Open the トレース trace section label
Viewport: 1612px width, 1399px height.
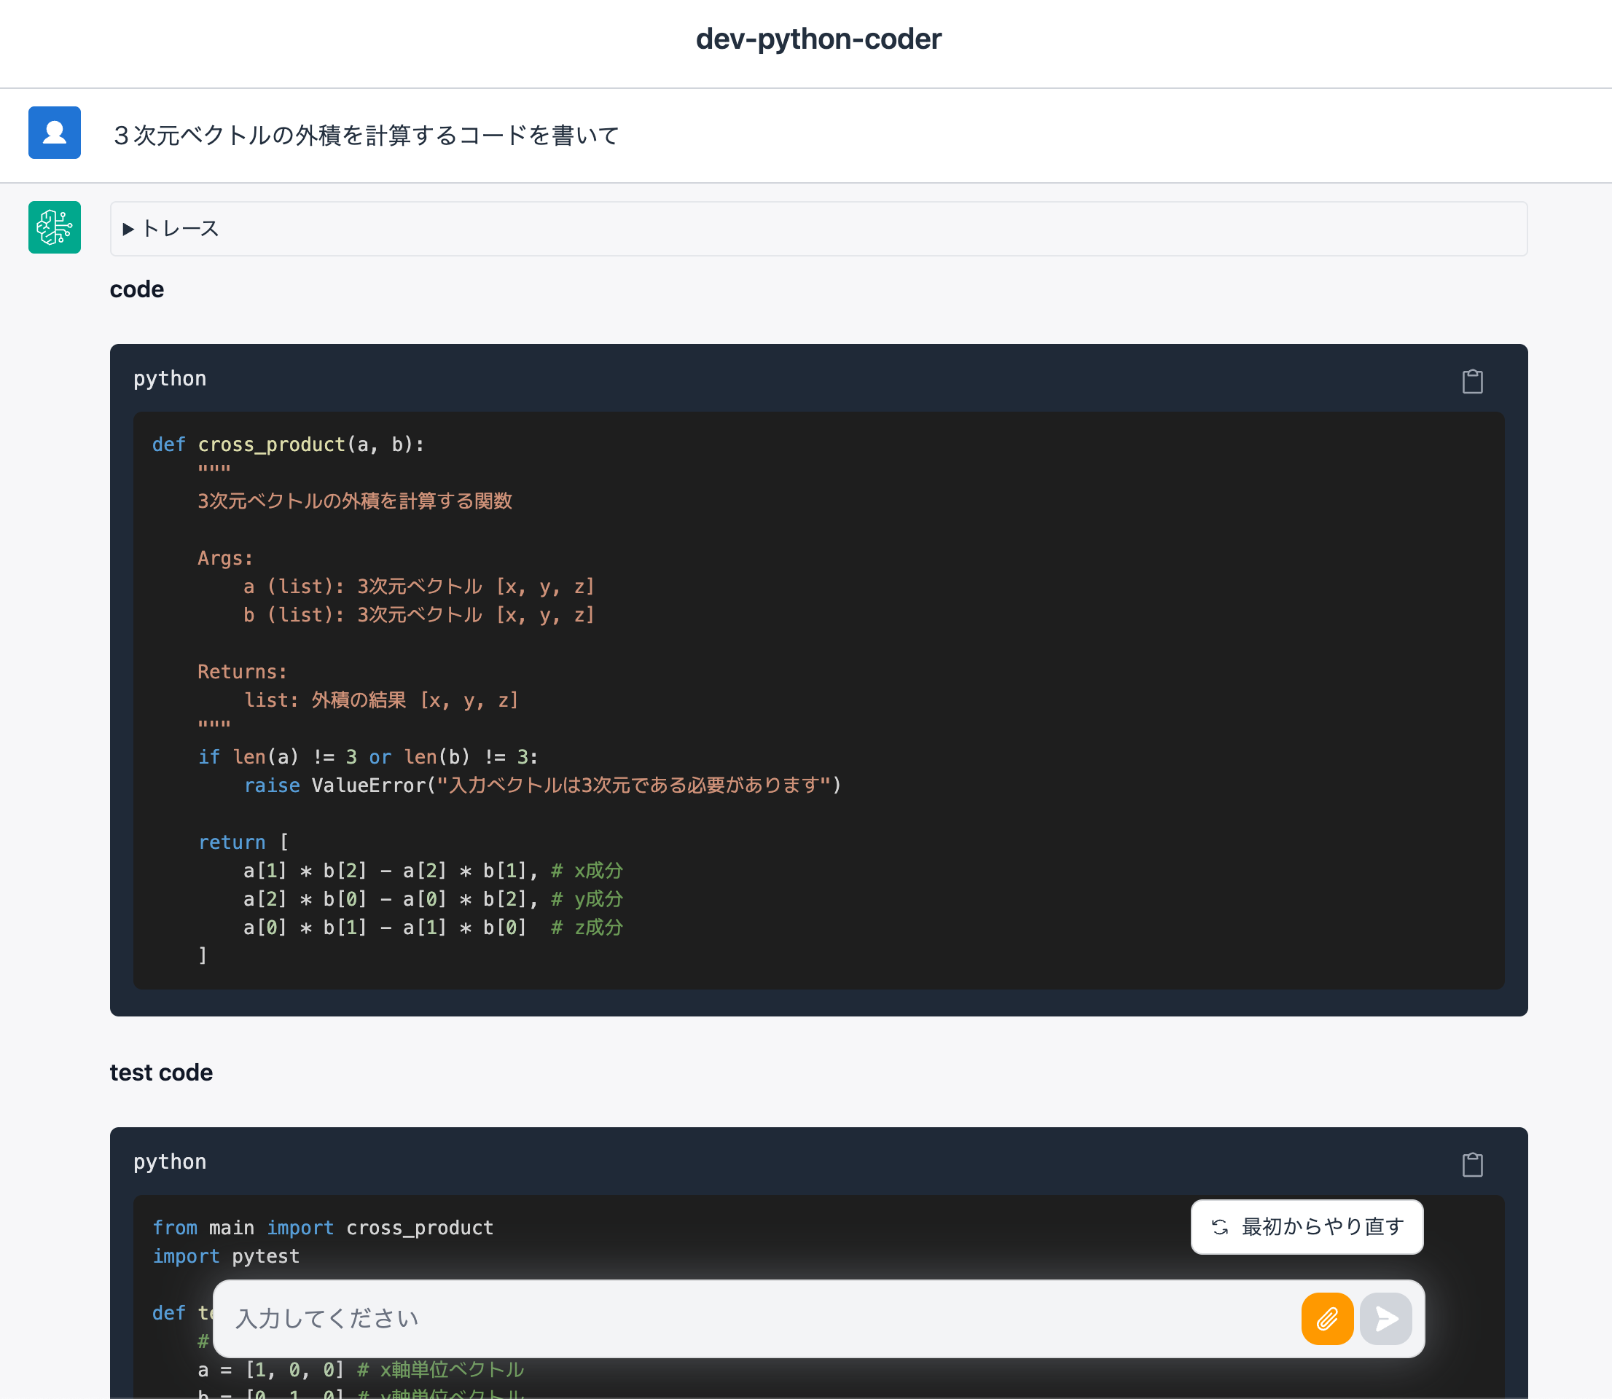click(x=180, y=229)
